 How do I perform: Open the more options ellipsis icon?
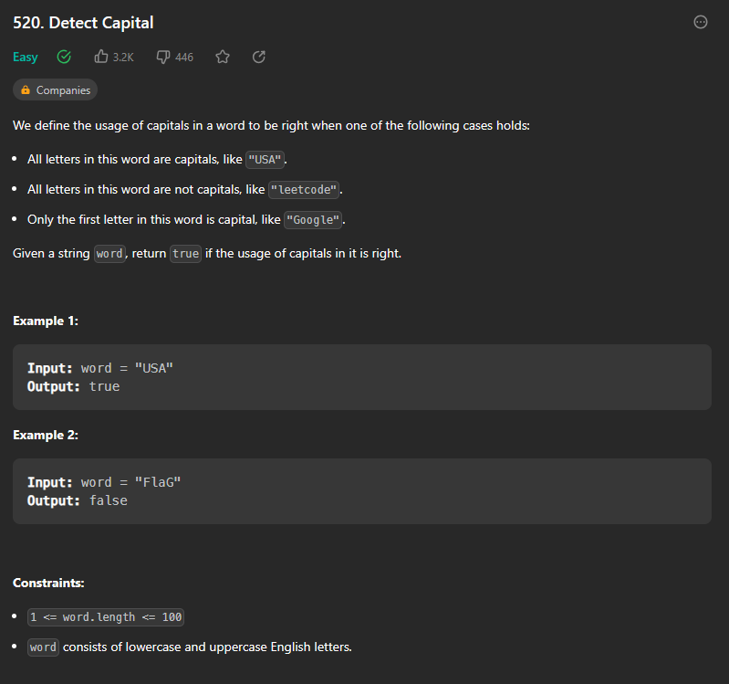tap(700, 22)
